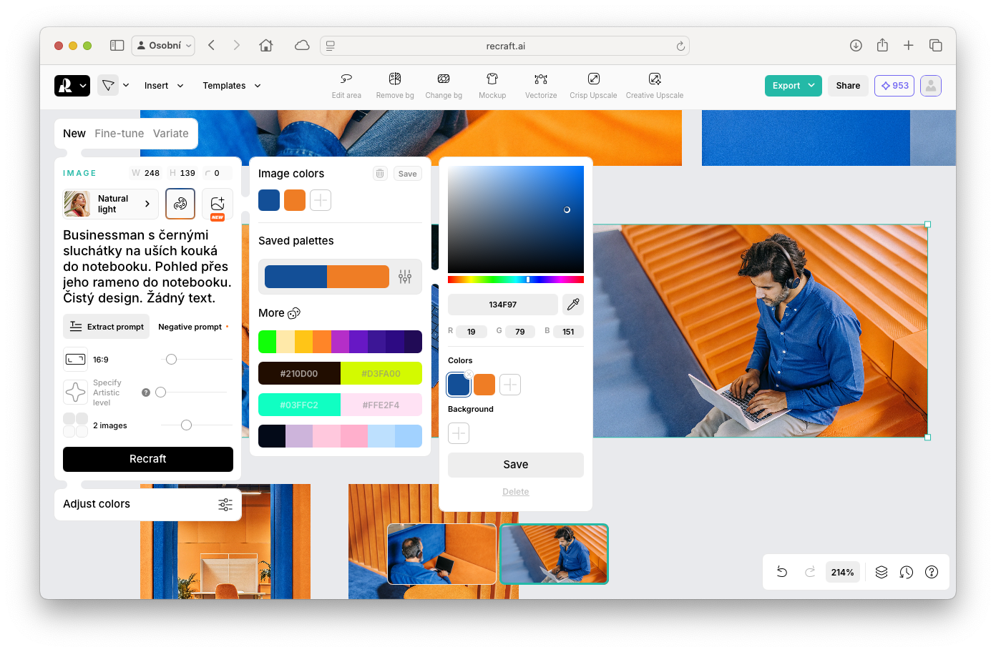
Task: Click the red value field 19
Action: [x=472, y=332]
